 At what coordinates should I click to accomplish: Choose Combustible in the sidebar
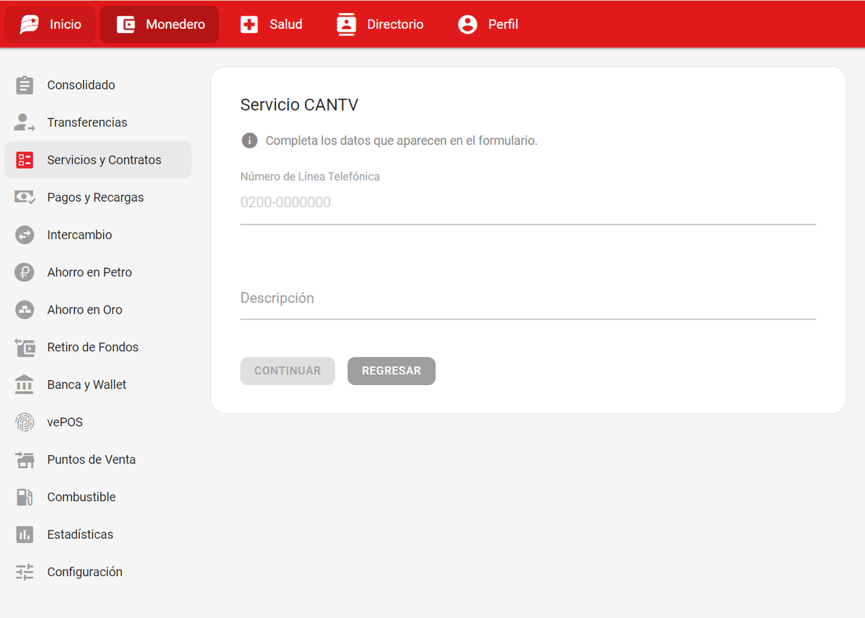point(98,498)
